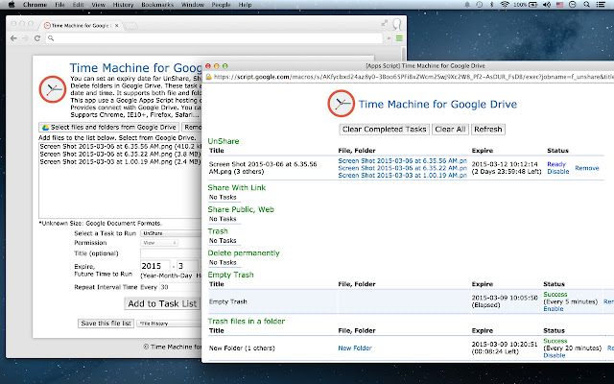This screenshot has width=614, height=384.
Task: Click the Repeat Interval field showing 30
Action: tap(180, 287)
